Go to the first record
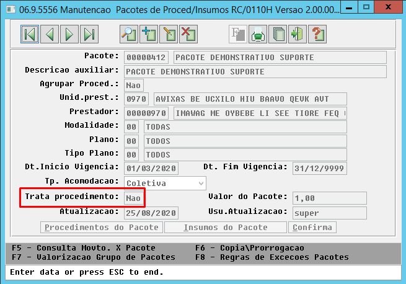The height and width of the screenshot is (284, 406). (x=30, y=34)
